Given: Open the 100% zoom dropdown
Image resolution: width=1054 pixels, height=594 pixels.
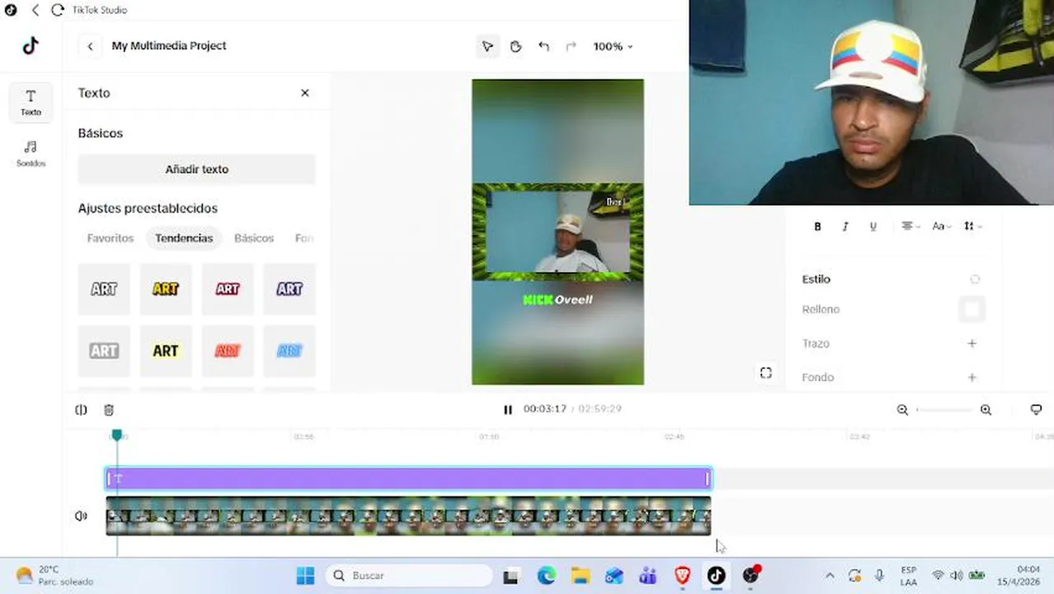Looking at the screenshot, I should [x=613, y=46].
